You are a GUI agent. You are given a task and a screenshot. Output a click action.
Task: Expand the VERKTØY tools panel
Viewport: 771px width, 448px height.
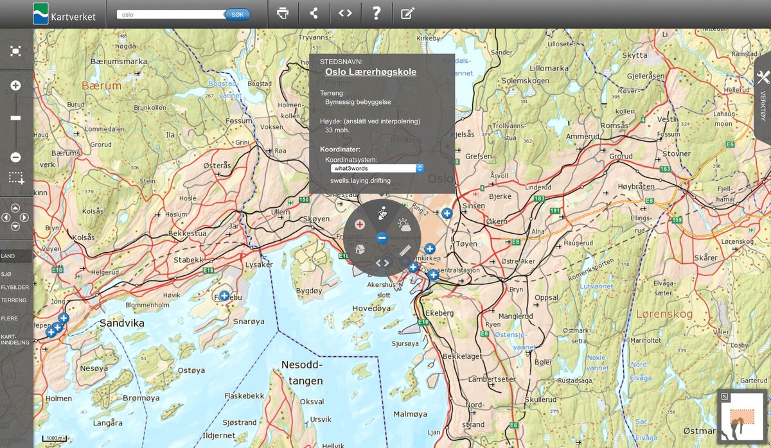coord(763,96)
